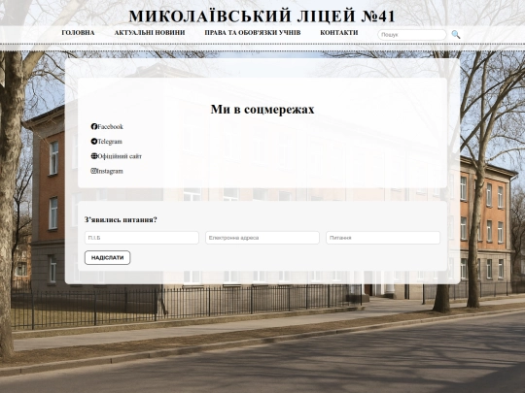Click the Ми в соцмережах heading
Screen dimensions: 525x393
click(262, 110)
